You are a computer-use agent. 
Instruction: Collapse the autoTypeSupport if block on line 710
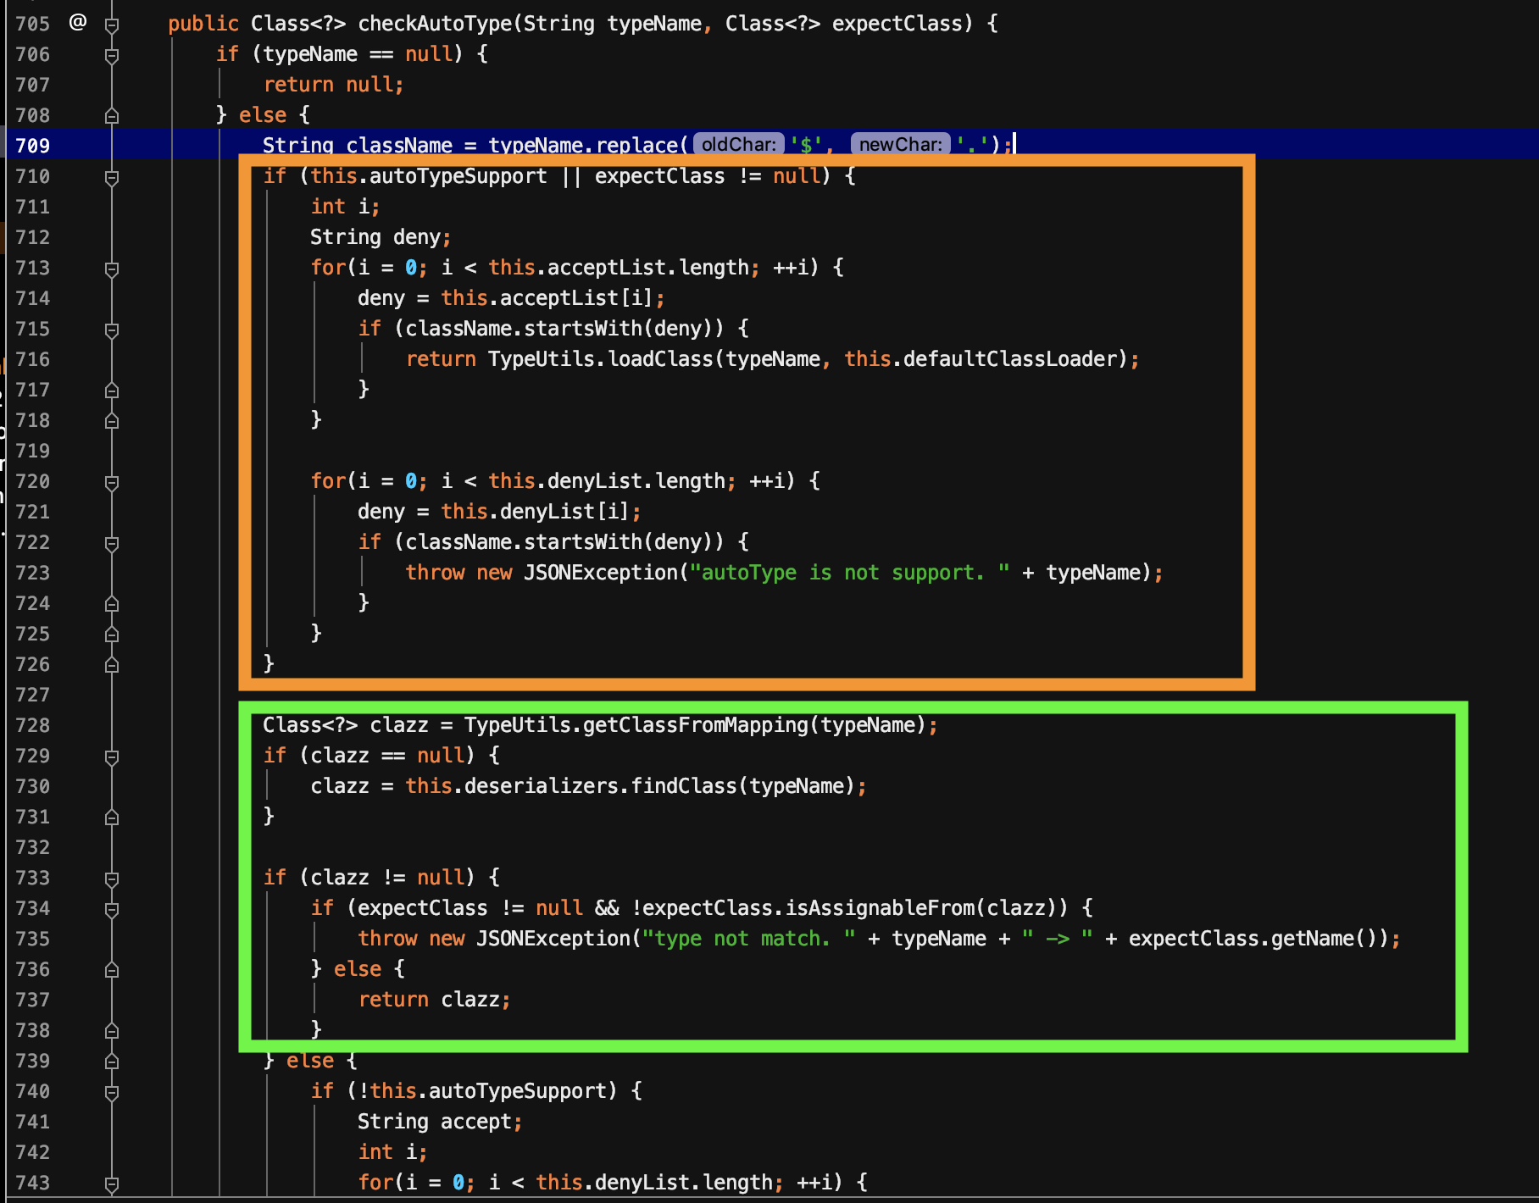pyautogui.click(x=111, y=177)
